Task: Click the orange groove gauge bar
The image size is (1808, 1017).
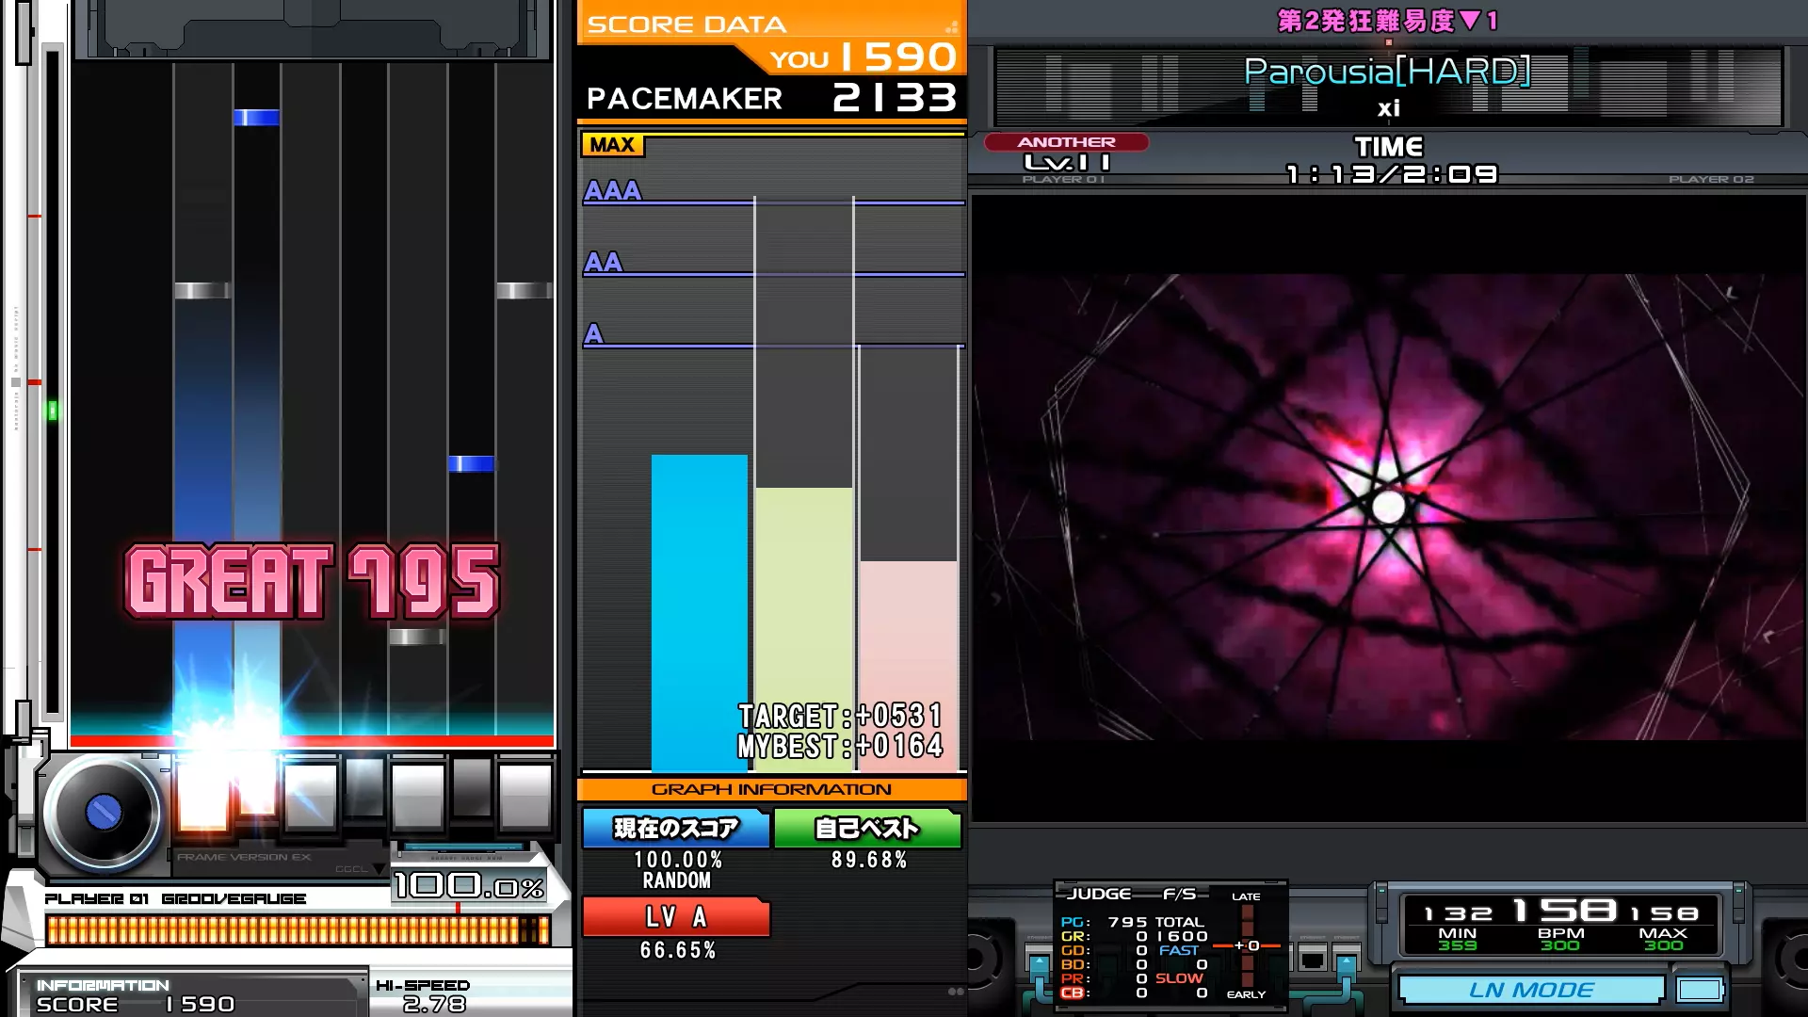Action: pyautogui.click(x=297, y=930)
